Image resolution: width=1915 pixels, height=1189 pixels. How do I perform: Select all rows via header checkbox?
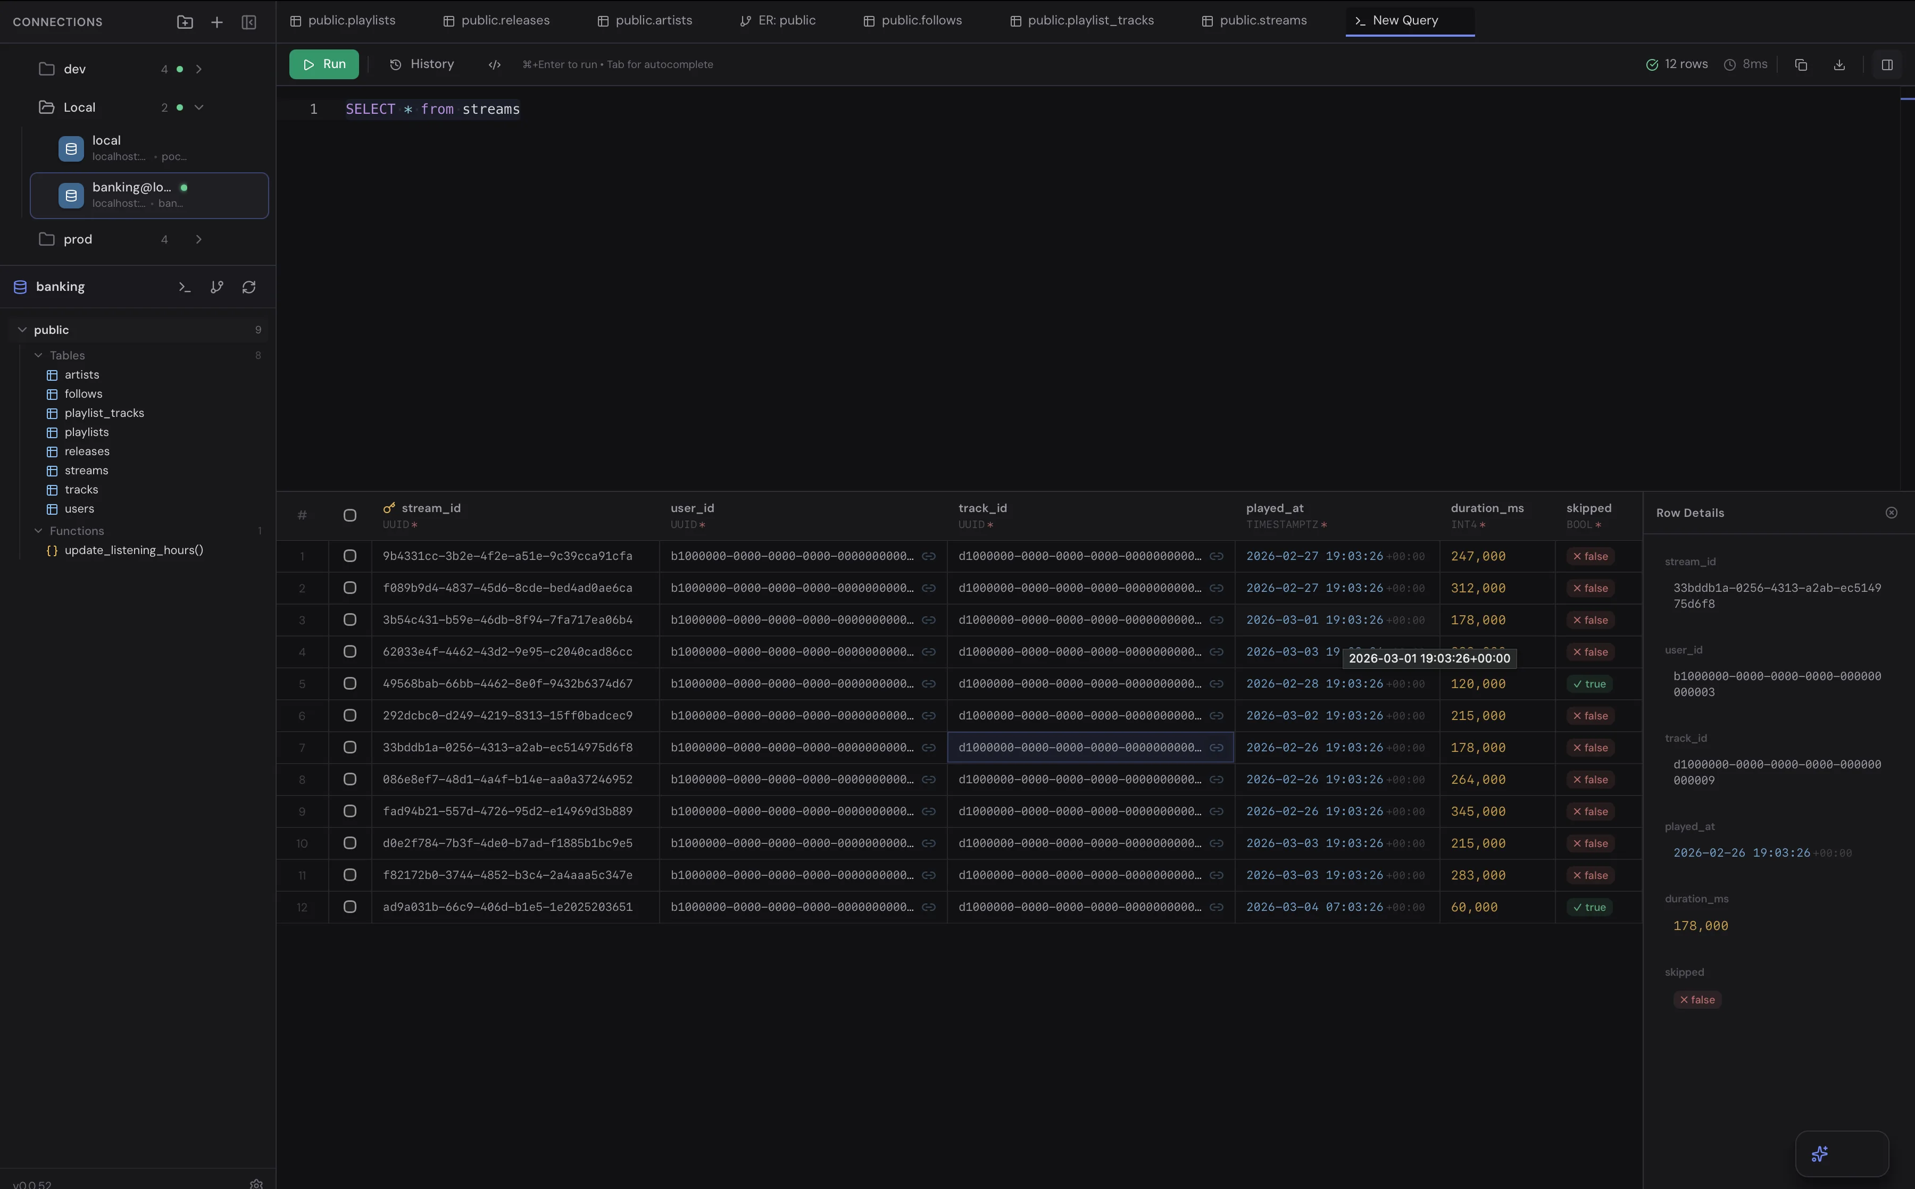[350, 515]
